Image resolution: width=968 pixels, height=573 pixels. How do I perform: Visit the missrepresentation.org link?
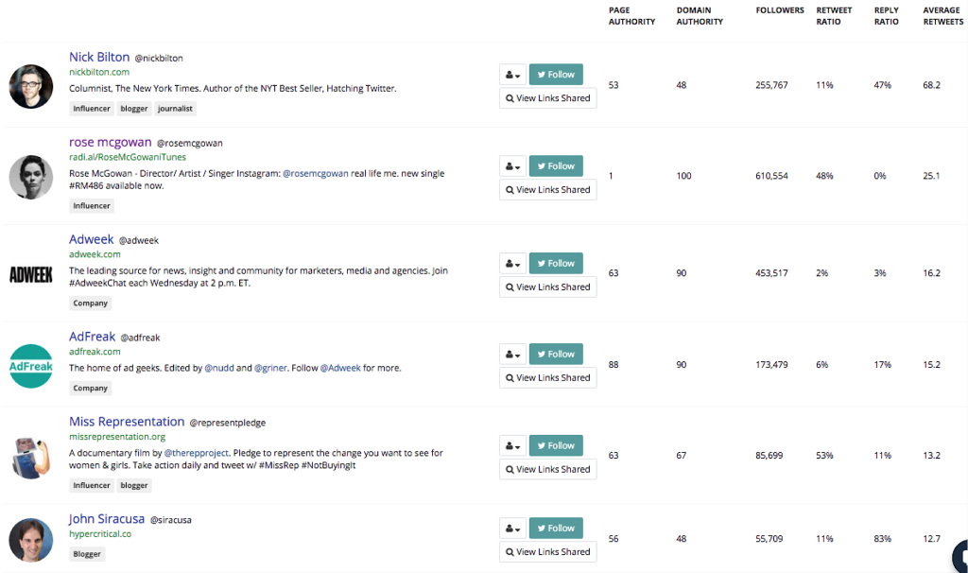pyautogui.click(x=117, y=436)
